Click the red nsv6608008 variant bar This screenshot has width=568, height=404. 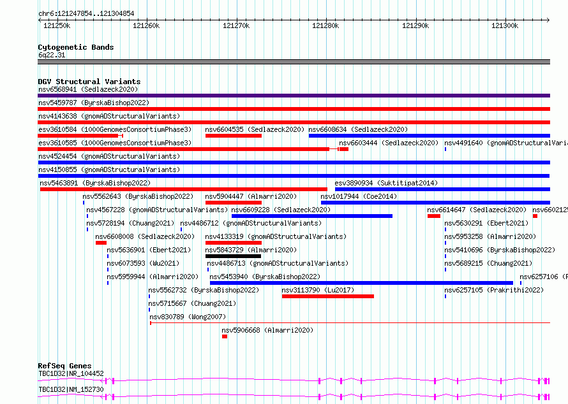(x=101, y=243)
